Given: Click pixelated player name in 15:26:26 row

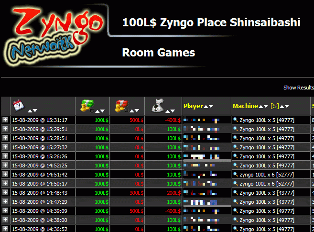Looking at the screenshot, I should (x=202, y=156).
